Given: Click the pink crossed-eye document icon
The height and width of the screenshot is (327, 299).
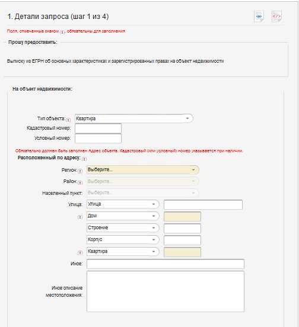Looking at the screenshot, I should pos(277,16).
